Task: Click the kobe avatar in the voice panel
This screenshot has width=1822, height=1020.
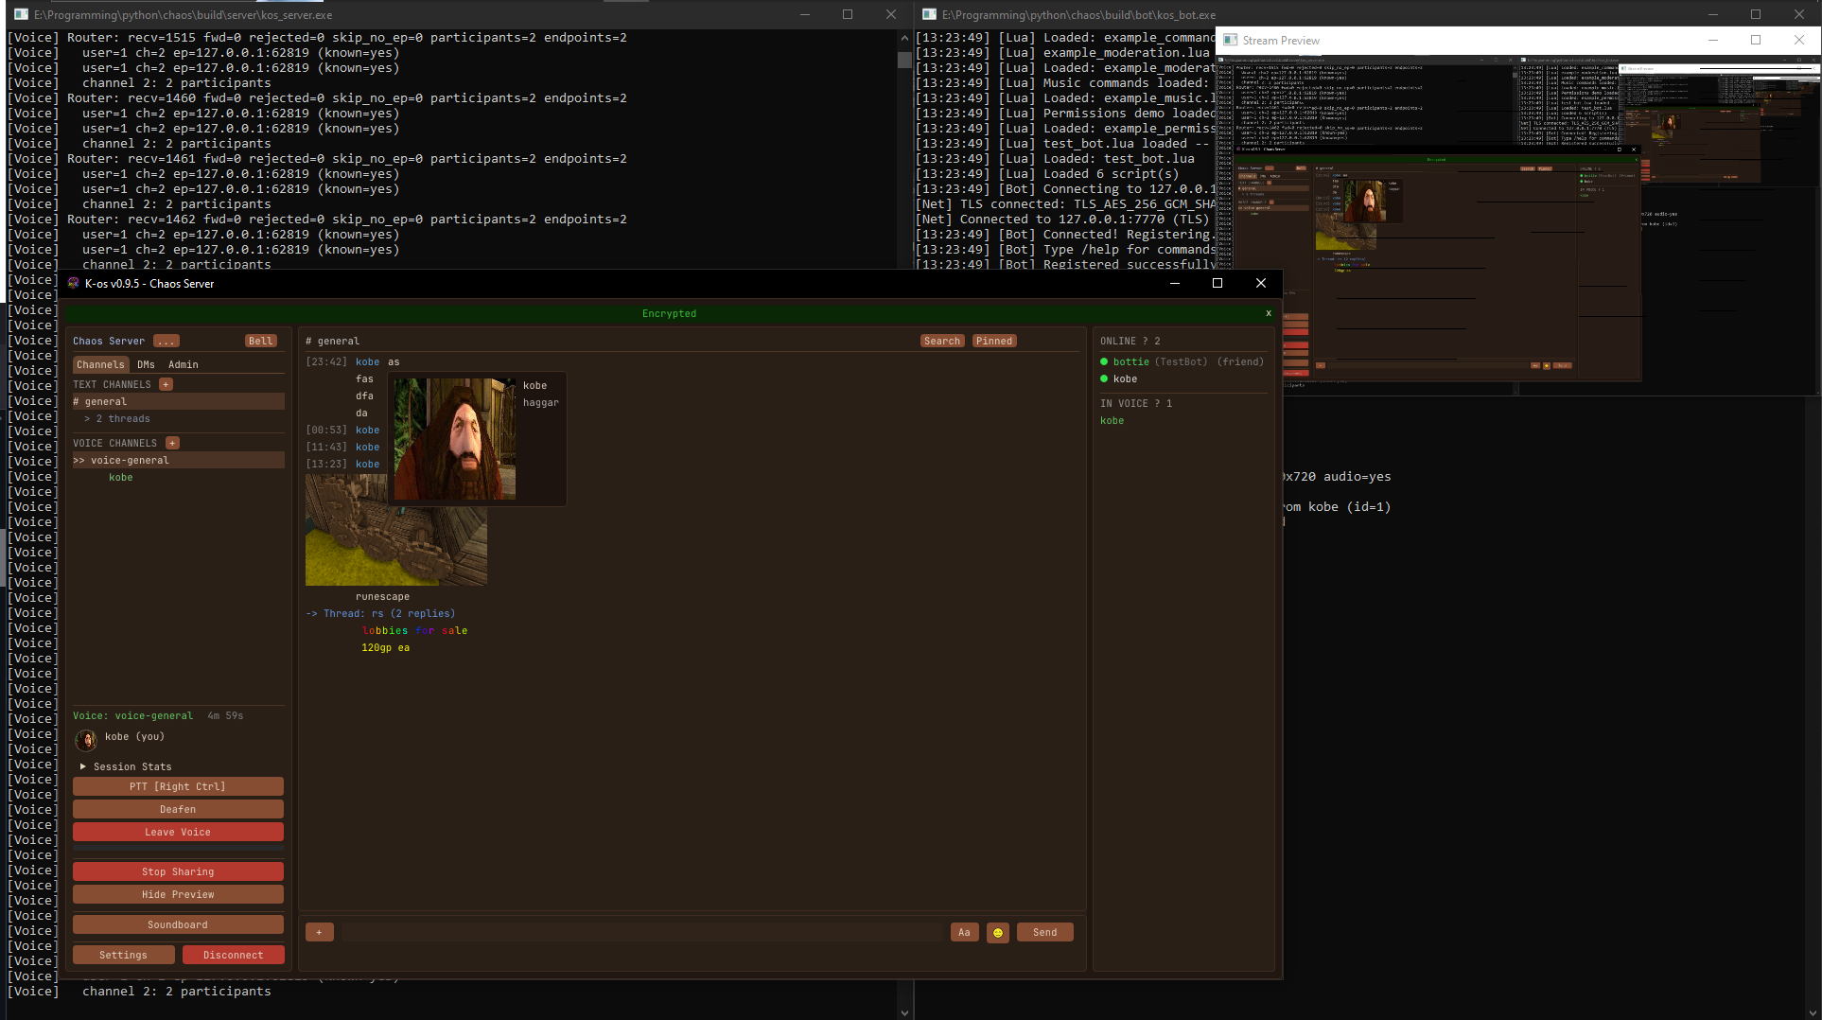Action: pyautogui.click(x=86, y=739)
